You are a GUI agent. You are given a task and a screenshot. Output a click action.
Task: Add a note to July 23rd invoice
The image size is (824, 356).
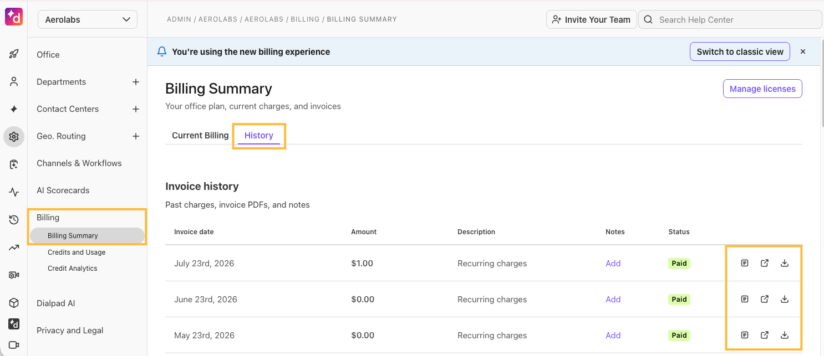(x=613, y=263)
